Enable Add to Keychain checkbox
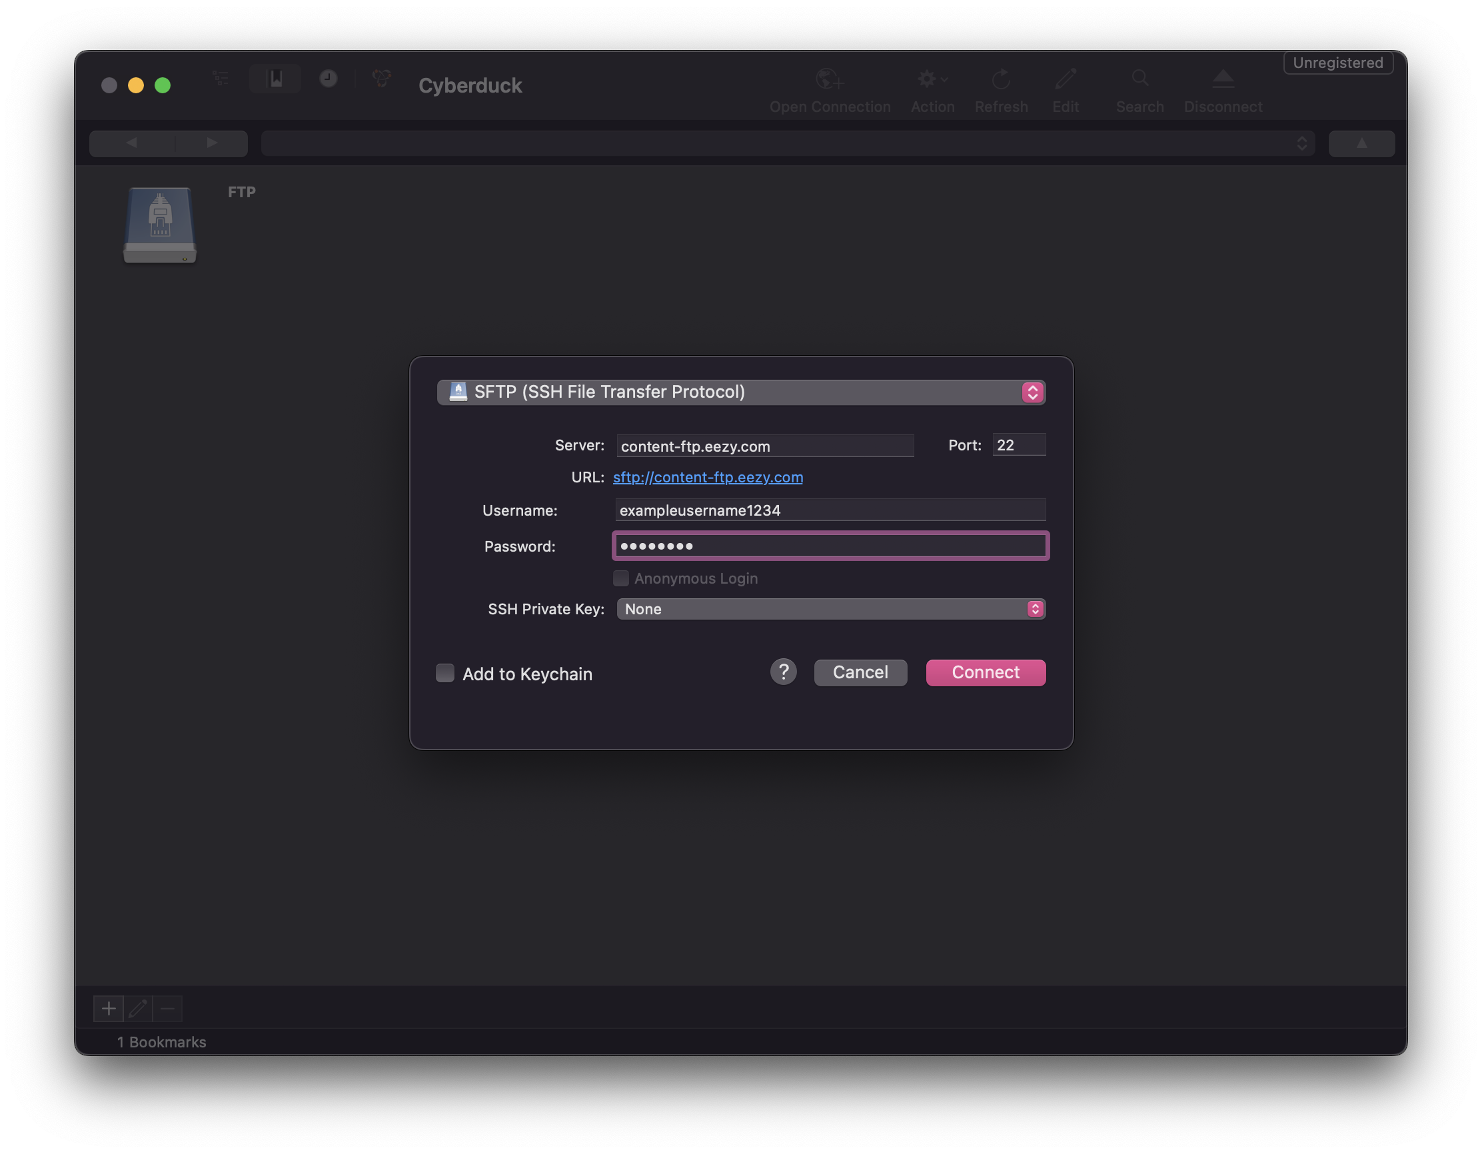This screenshot has width=1482, height=1154. 445,673
